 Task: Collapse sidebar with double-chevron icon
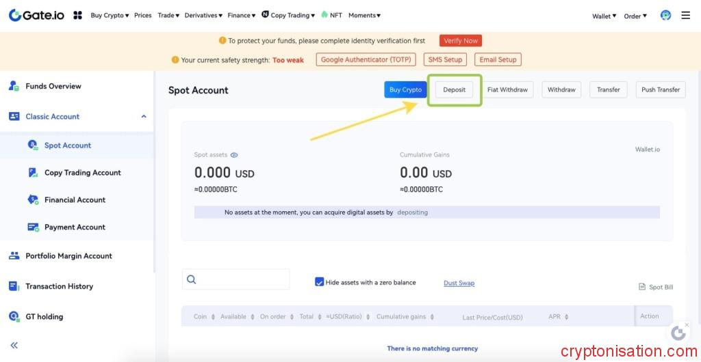click(14, 345)
